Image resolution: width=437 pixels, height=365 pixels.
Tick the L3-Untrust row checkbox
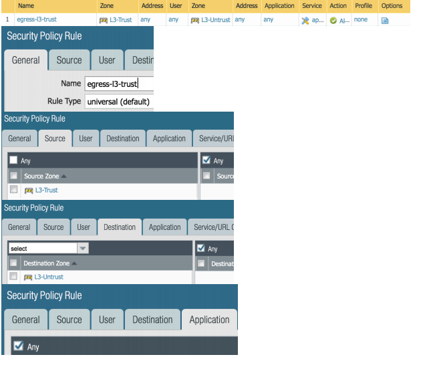(x=13, y=276)
